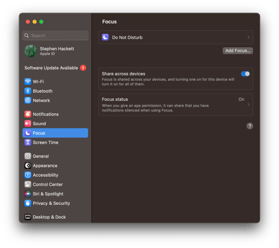This screenshot has height=248, width=279.
Task: Click the Add Focus button
Action: click(238, 50)
